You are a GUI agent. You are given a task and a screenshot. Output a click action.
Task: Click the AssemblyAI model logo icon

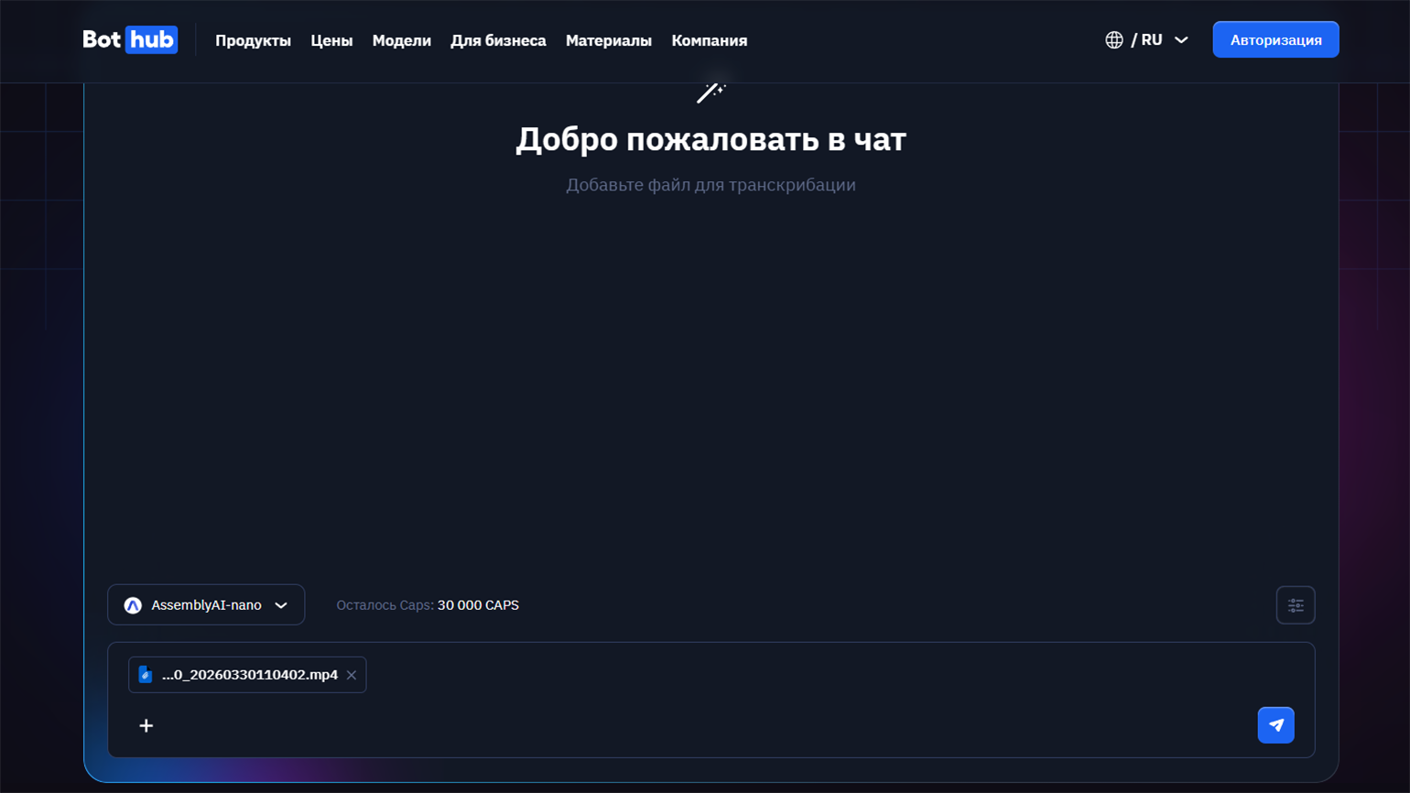tap(133, 605)
